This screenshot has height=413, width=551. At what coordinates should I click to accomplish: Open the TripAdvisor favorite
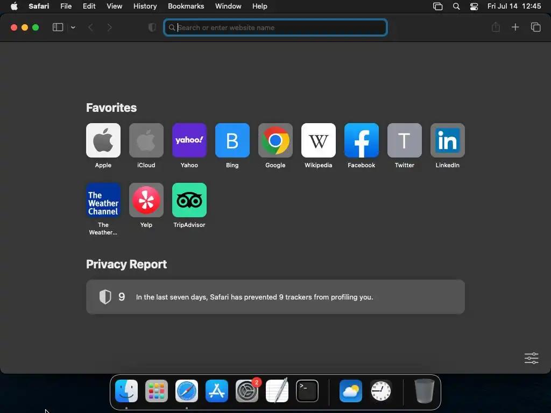189,200
